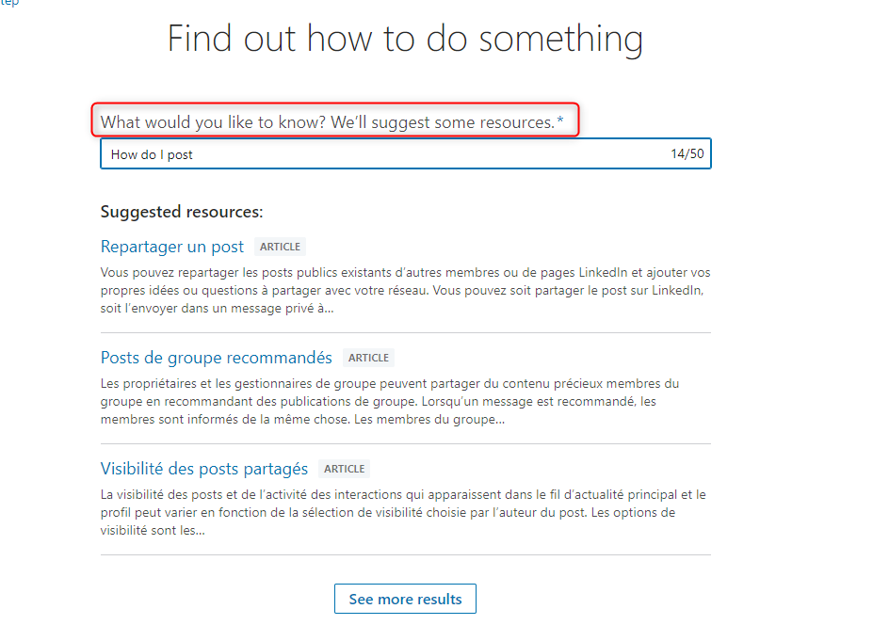Click the summary under "Posts de groupe recommandés"

tap(405, 401)
